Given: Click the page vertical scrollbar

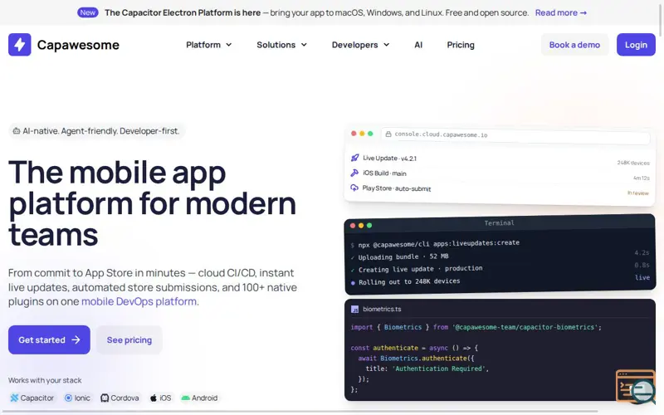Looking at the screenshot, I should (661, 19).
